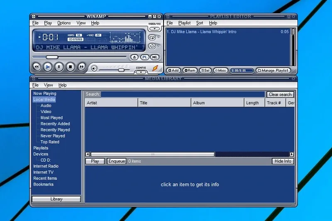Pause playback in Winamp
The image size is (332, 221).
59,67
